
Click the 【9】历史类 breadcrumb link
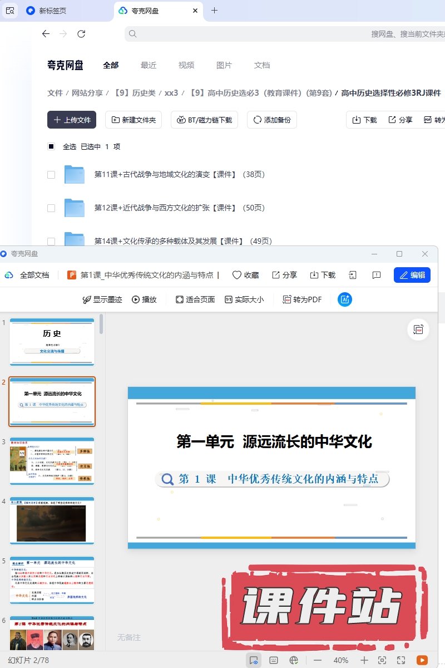135,93
